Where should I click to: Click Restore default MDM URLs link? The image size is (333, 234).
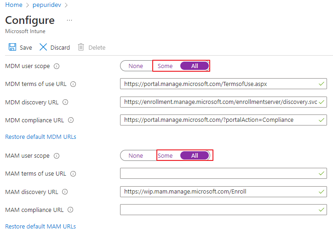point(40,137)
